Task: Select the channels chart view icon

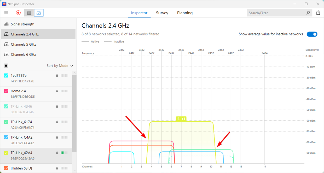Action: tap(38, 13)
